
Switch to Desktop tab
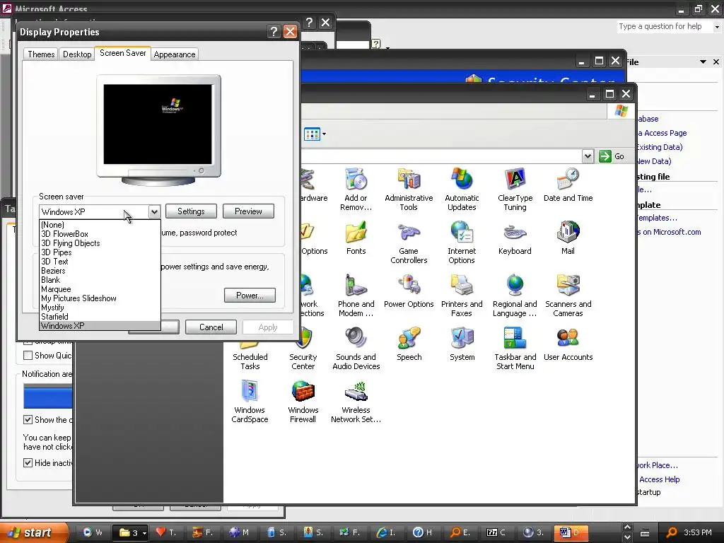77,54
